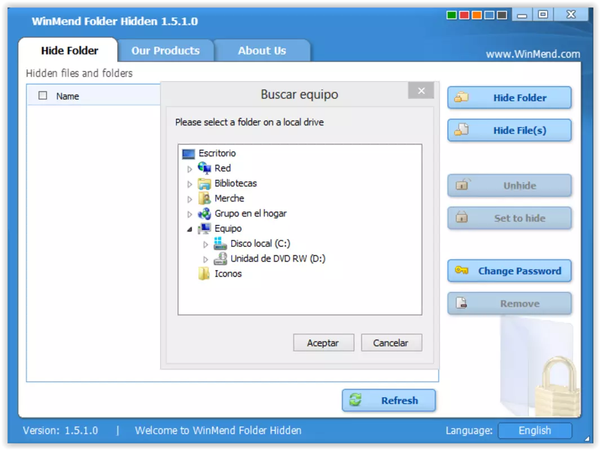Expand the Bibliotecas node
This screenshot has width=600, height=450.
click(x=189, y=184)
